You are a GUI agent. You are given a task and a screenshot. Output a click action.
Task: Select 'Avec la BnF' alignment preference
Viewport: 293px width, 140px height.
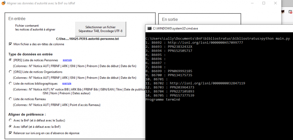(11, 120)
